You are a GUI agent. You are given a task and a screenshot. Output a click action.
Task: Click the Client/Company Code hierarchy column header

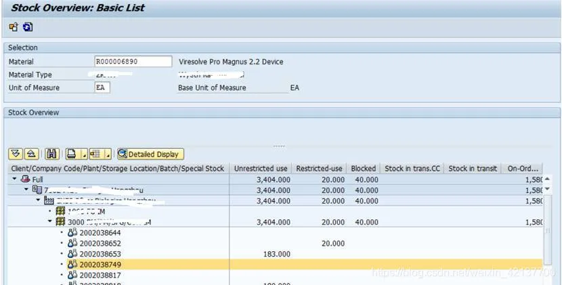(x=118, y=169)
